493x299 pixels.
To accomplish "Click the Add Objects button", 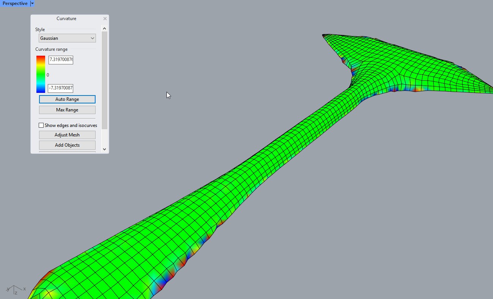I will coord(67,145).
